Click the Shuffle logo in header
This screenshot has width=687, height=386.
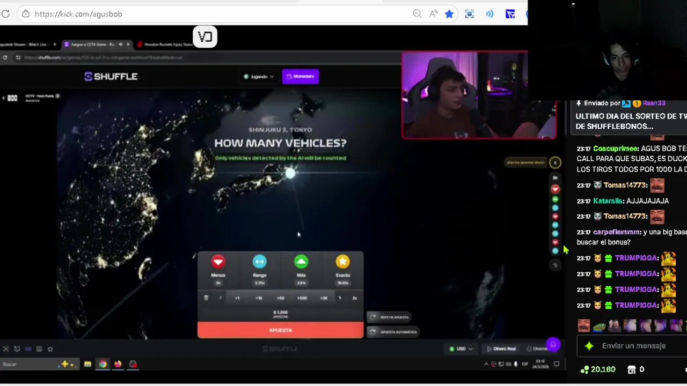click(111, 77)
